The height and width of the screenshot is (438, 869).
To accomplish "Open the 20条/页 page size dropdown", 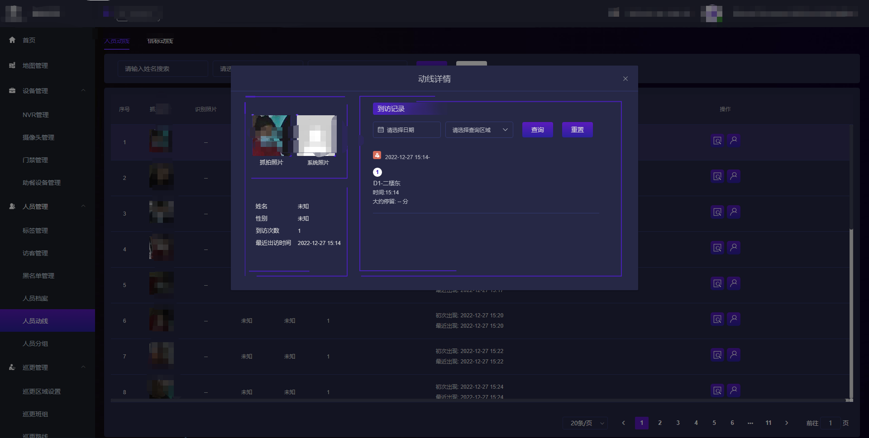I will pyautogui.click(x=586, y=423).
